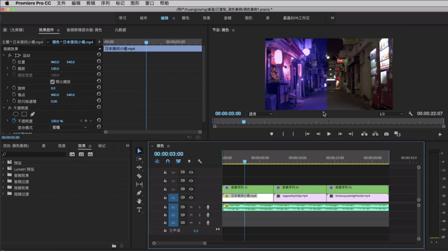448x251 pixels.
Task: Open the 混合模式 dropdown showing 变暗
Action: click(x=69, y=128)
